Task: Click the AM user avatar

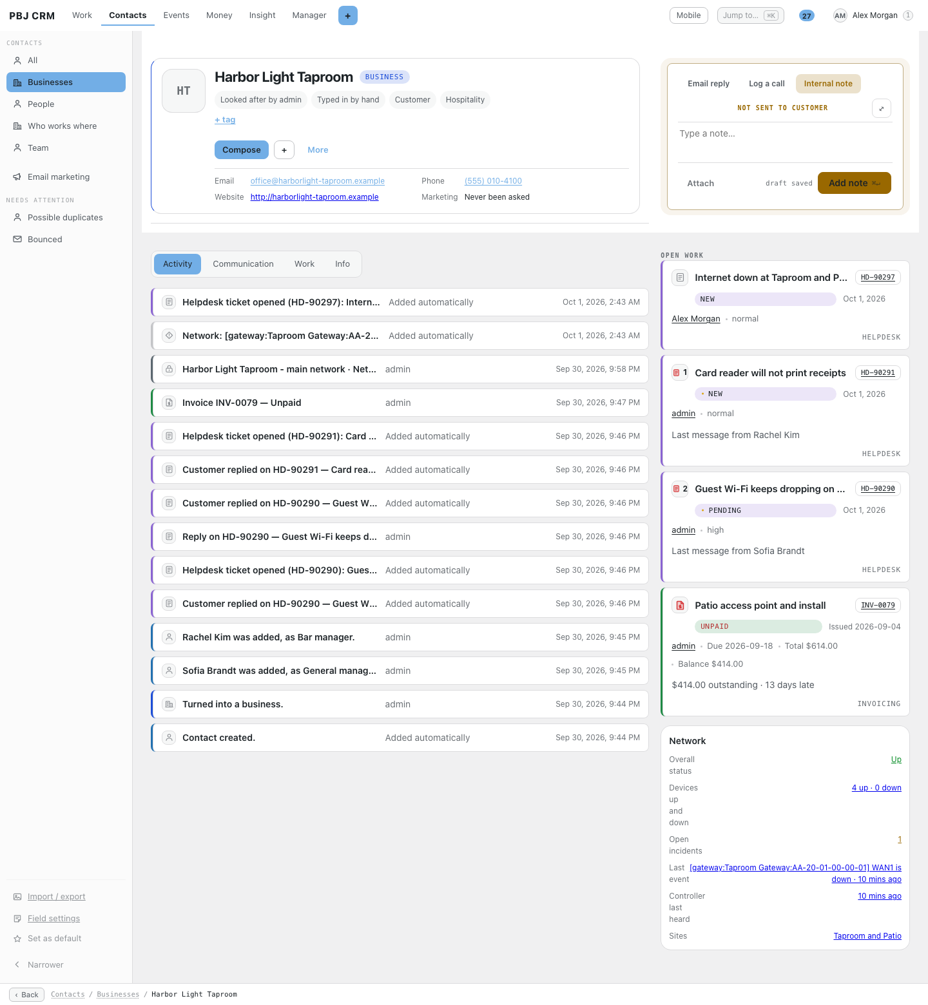Action: click(x=840, y=15)
